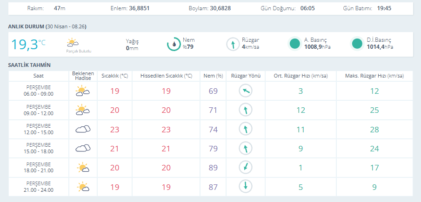Click the wind direction arrow for 21.00-24.00
Viewport: 421px width, 202px height.
pyautogui.click(x=245, y=186)
